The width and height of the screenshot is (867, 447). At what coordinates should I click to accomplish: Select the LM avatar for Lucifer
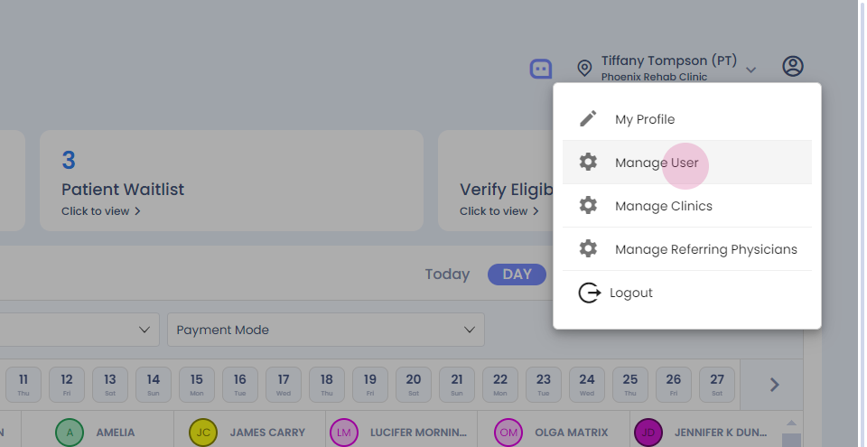tap(344, 433)
